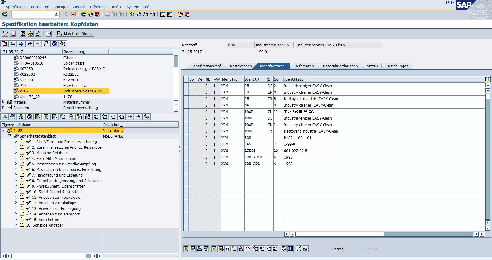The height and width of the screenshot is (260, 492).
Task: Click the Undo icon below identifier table
Action: (x=247, y=249)
